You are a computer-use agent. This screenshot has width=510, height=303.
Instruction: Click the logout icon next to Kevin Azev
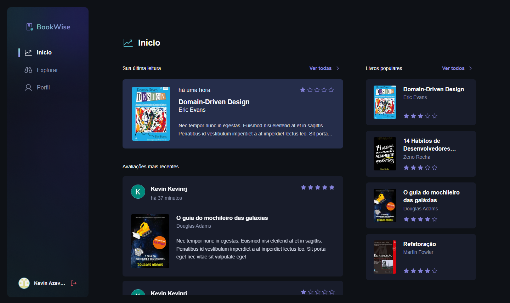tap(74, 283)
